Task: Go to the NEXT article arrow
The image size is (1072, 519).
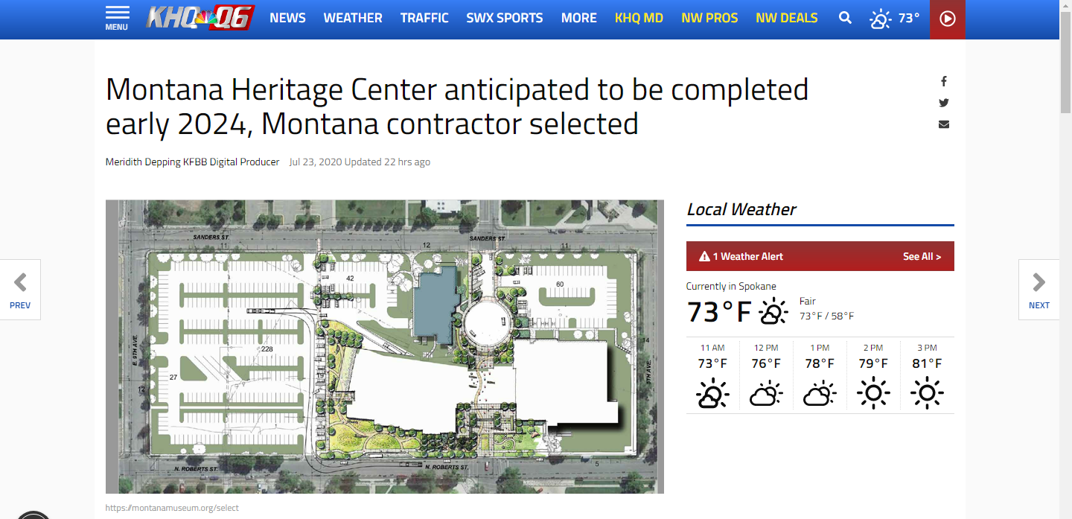Action: [1038, 290]
